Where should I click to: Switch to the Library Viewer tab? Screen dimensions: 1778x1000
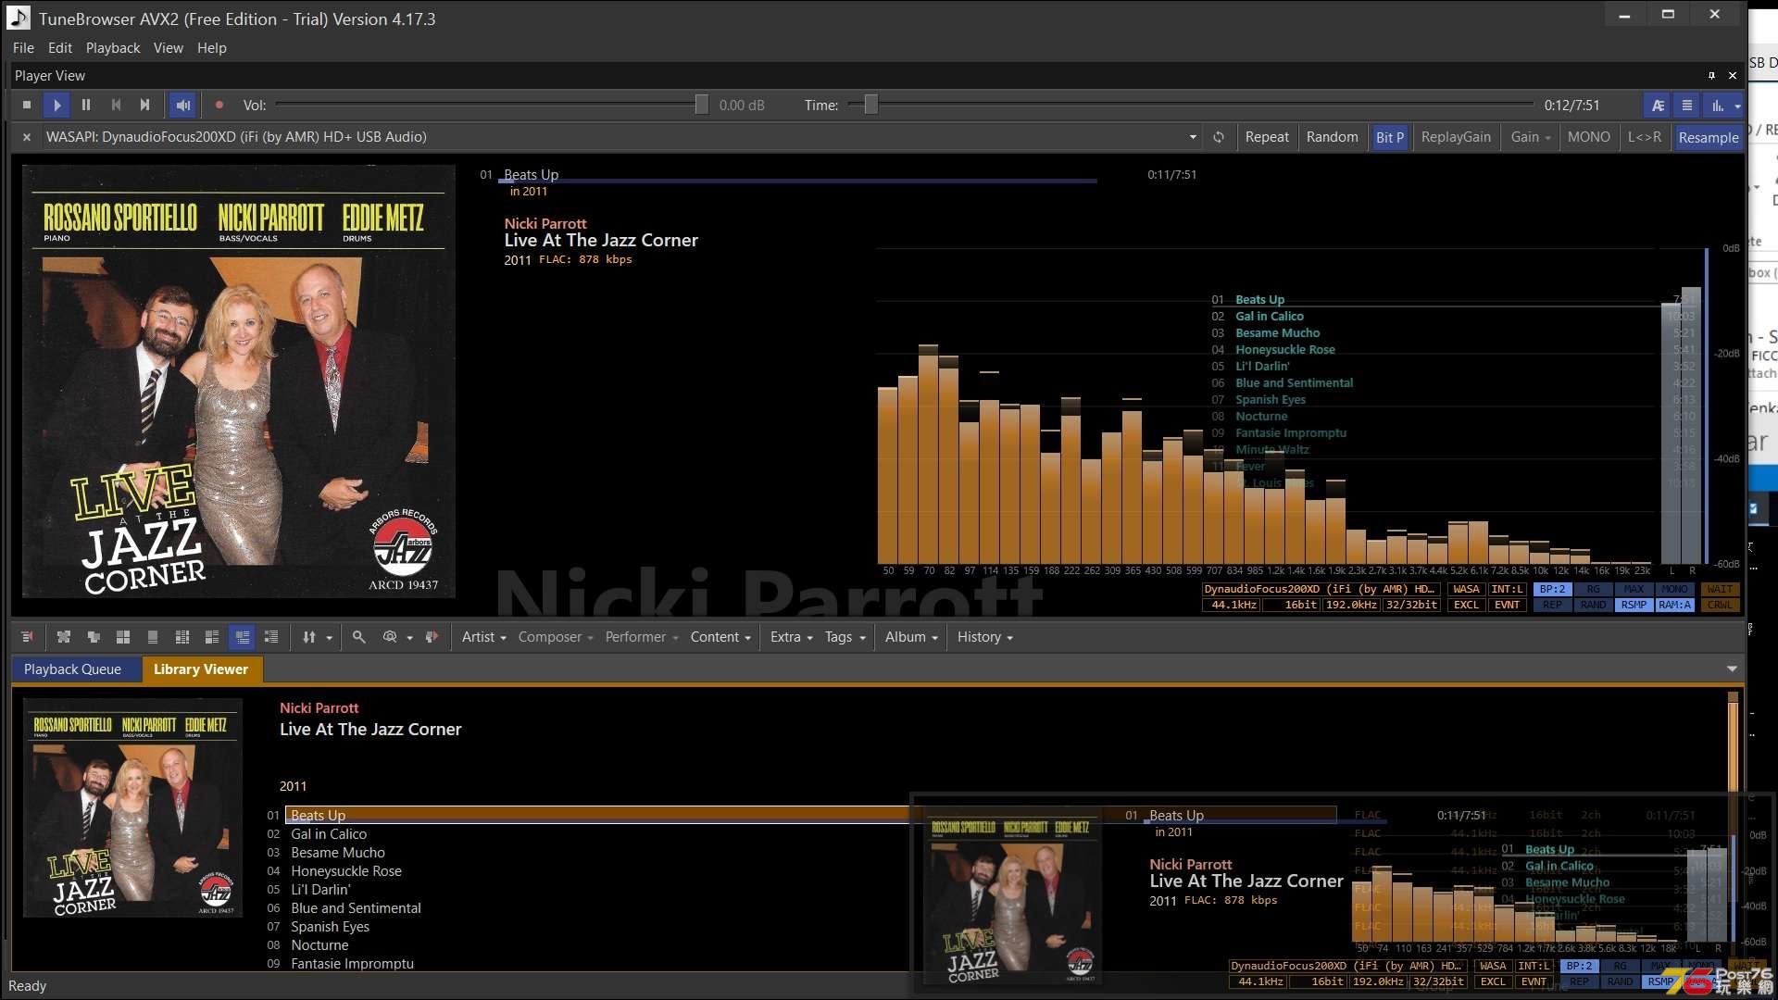point(201,669)
